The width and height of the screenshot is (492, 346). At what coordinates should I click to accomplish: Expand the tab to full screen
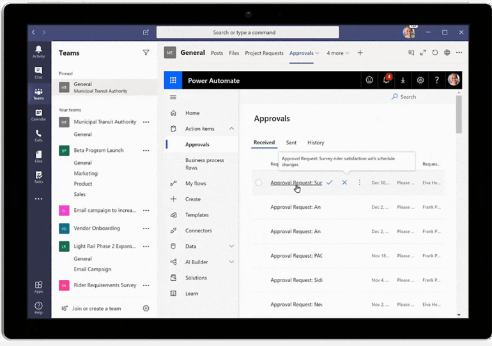point(423,52)
